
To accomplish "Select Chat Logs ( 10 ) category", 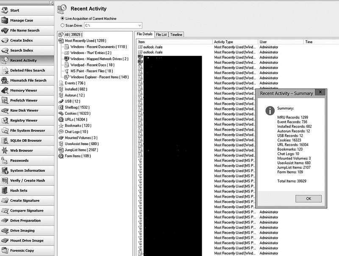I will 76,132.
